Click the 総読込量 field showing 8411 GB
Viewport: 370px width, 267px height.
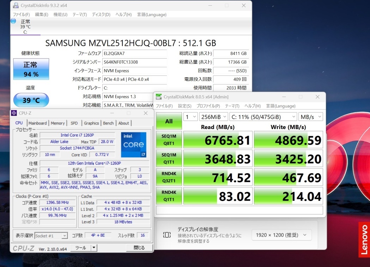click(231, 53)
